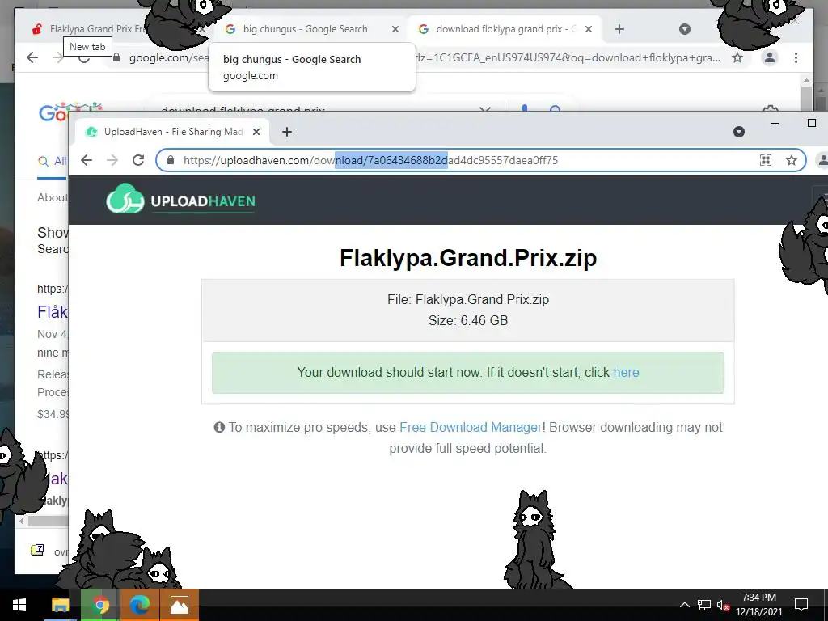Open the Windows Start menu
Viewport: 828px width, 621px height.
point(19,605)
